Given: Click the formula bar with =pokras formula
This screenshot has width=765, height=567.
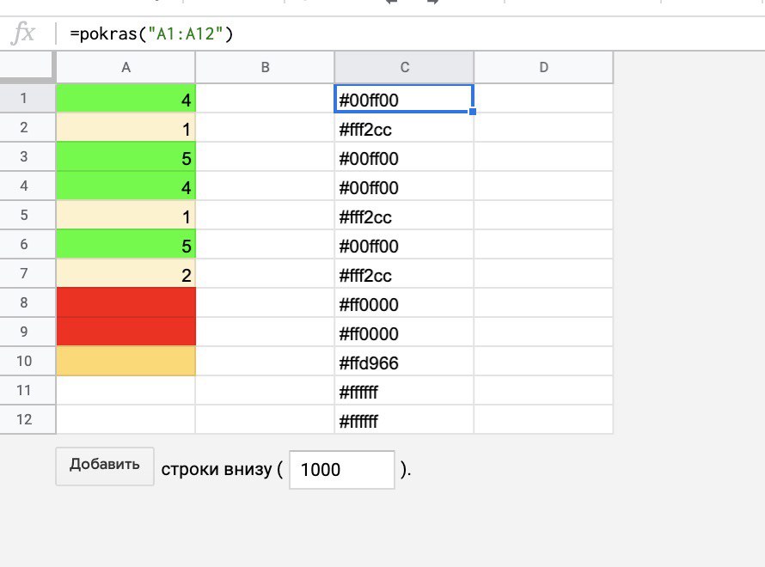Looking at the screenshot, I should pyautogui.click(x=410, y=34).
